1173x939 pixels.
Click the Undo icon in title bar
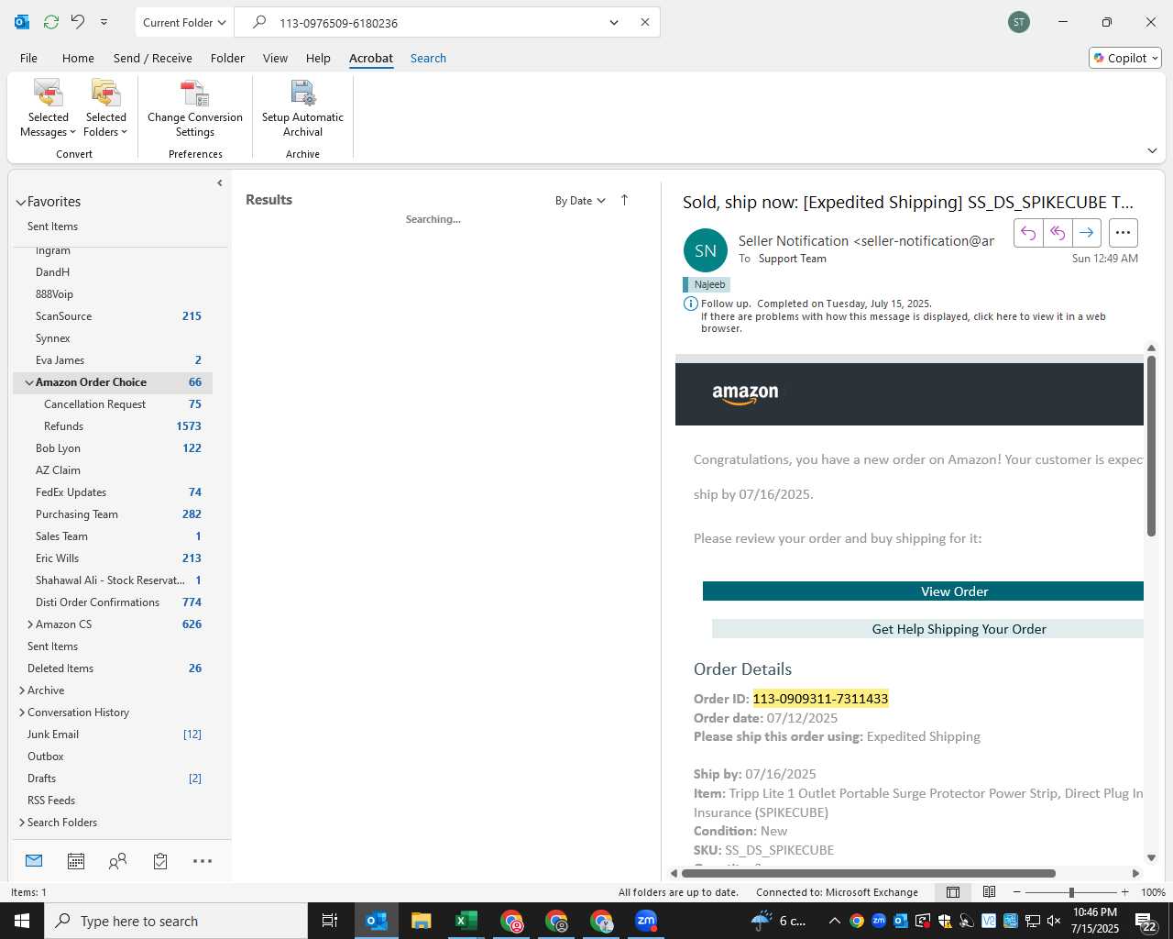(78, 22)
